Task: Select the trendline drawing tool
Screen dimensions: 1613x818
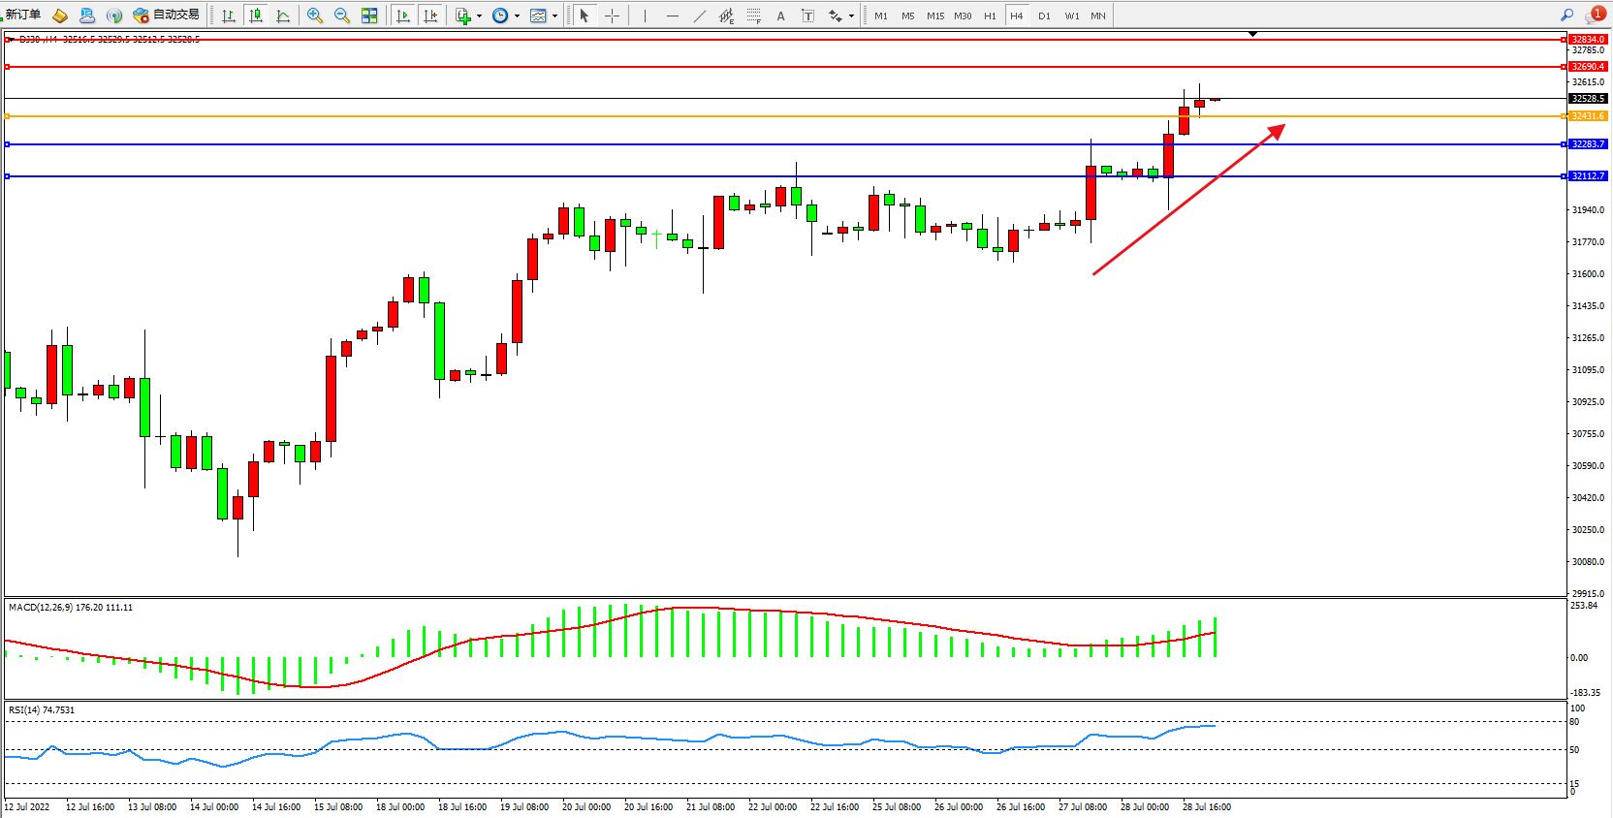Action: pyautogui.click(x=699, y=16)
